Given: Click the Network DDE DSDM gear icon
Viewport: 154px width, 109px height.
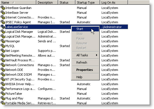Looking at the screenshot, I should 3,75.
